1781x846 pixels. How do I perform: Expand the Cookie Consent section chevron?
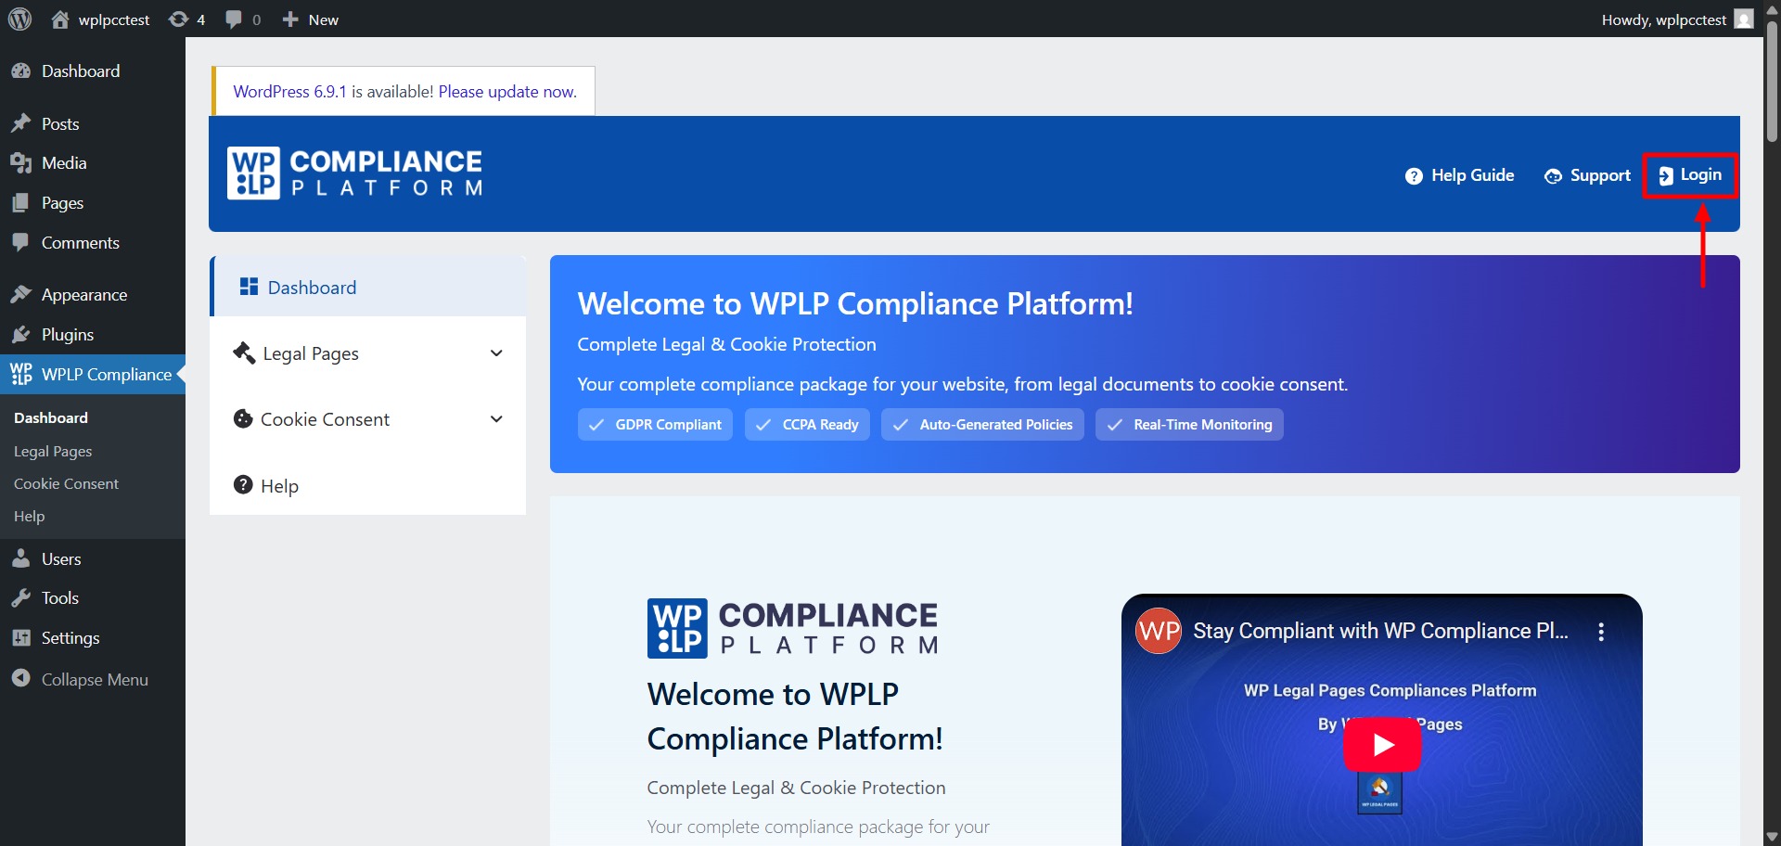496,419
